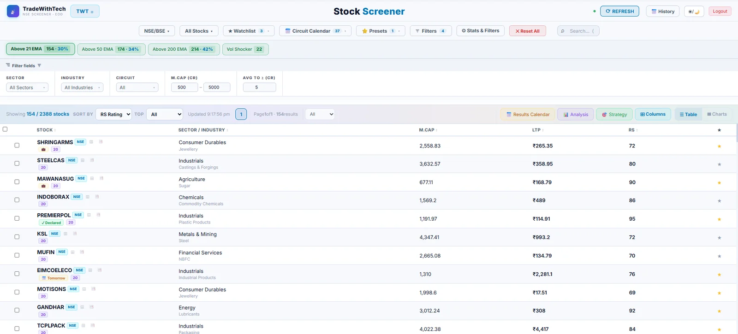Open the All Stocks dropdown

pyautogui.click(x=199, y=31)
